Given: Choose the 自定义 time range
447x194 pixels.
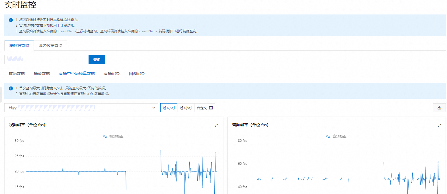Looking at the screenshot, I should [205, 108].
